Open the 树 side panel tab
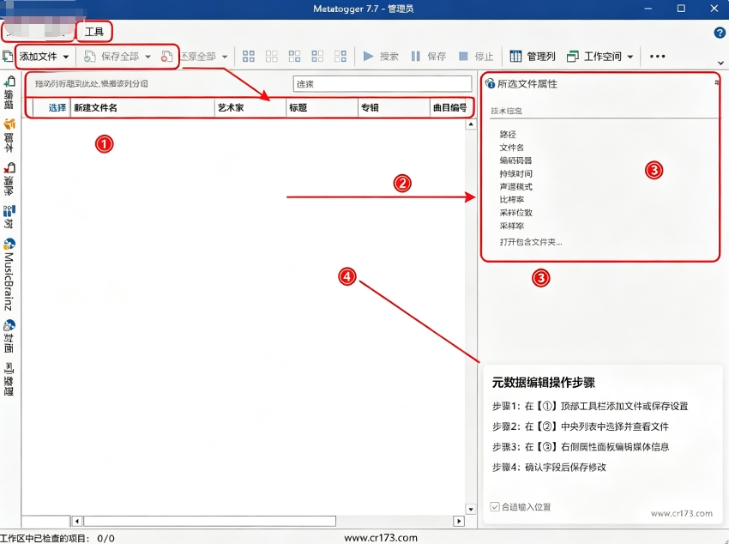 [x=9, y=217]
